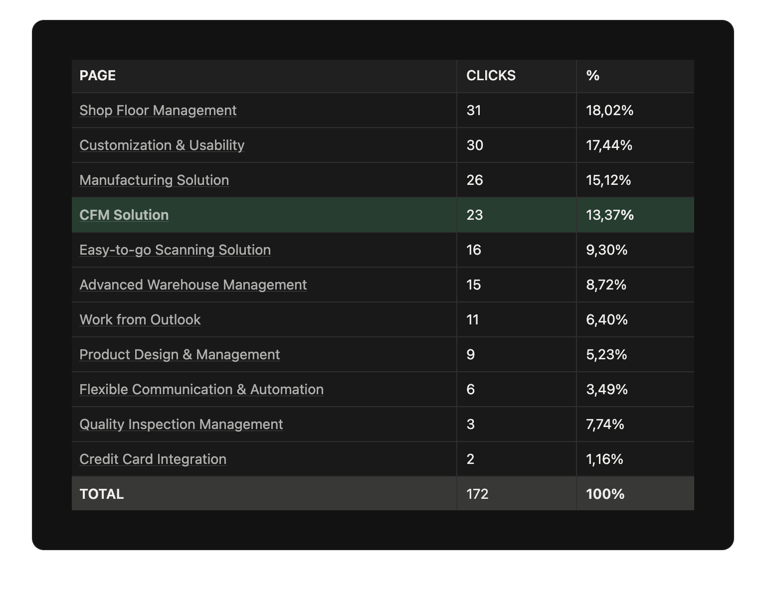This screenshot has height=594, width=766.
Task: Open the Product Design & Management link
Action: [180, 354]
